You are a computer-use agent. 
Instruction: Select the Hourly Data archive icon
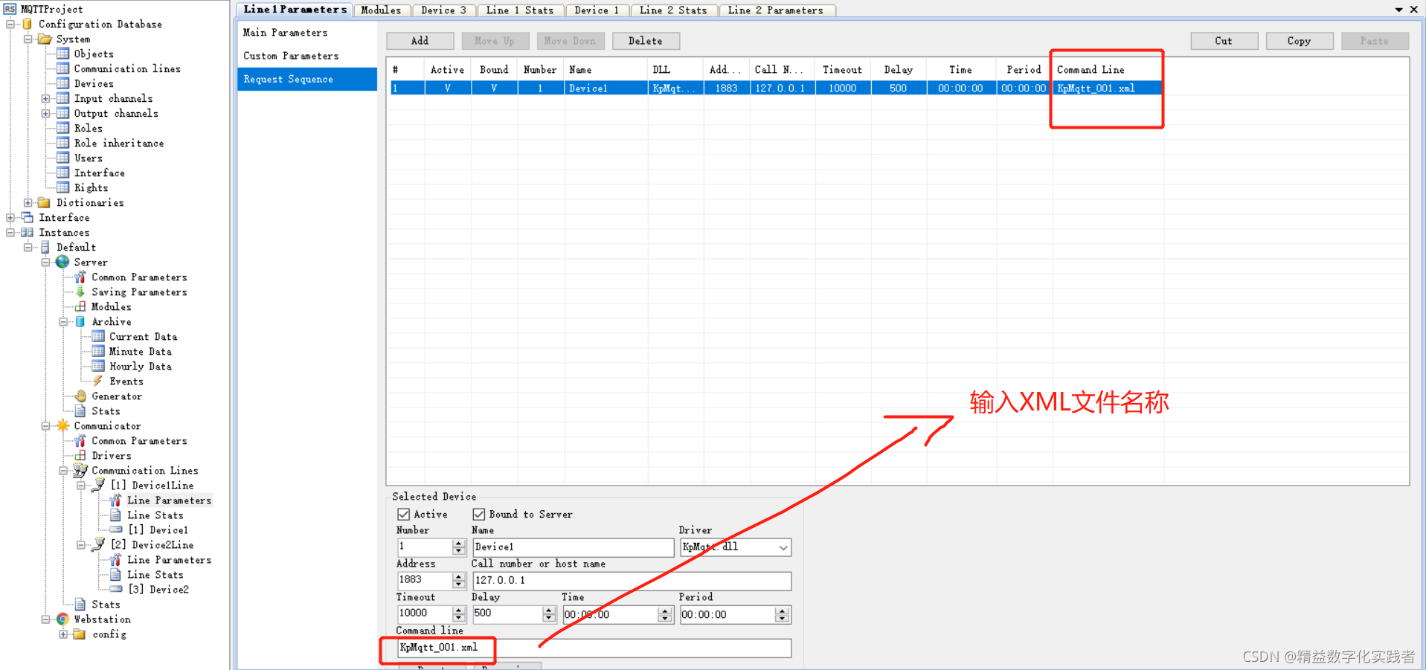(97, 366)
